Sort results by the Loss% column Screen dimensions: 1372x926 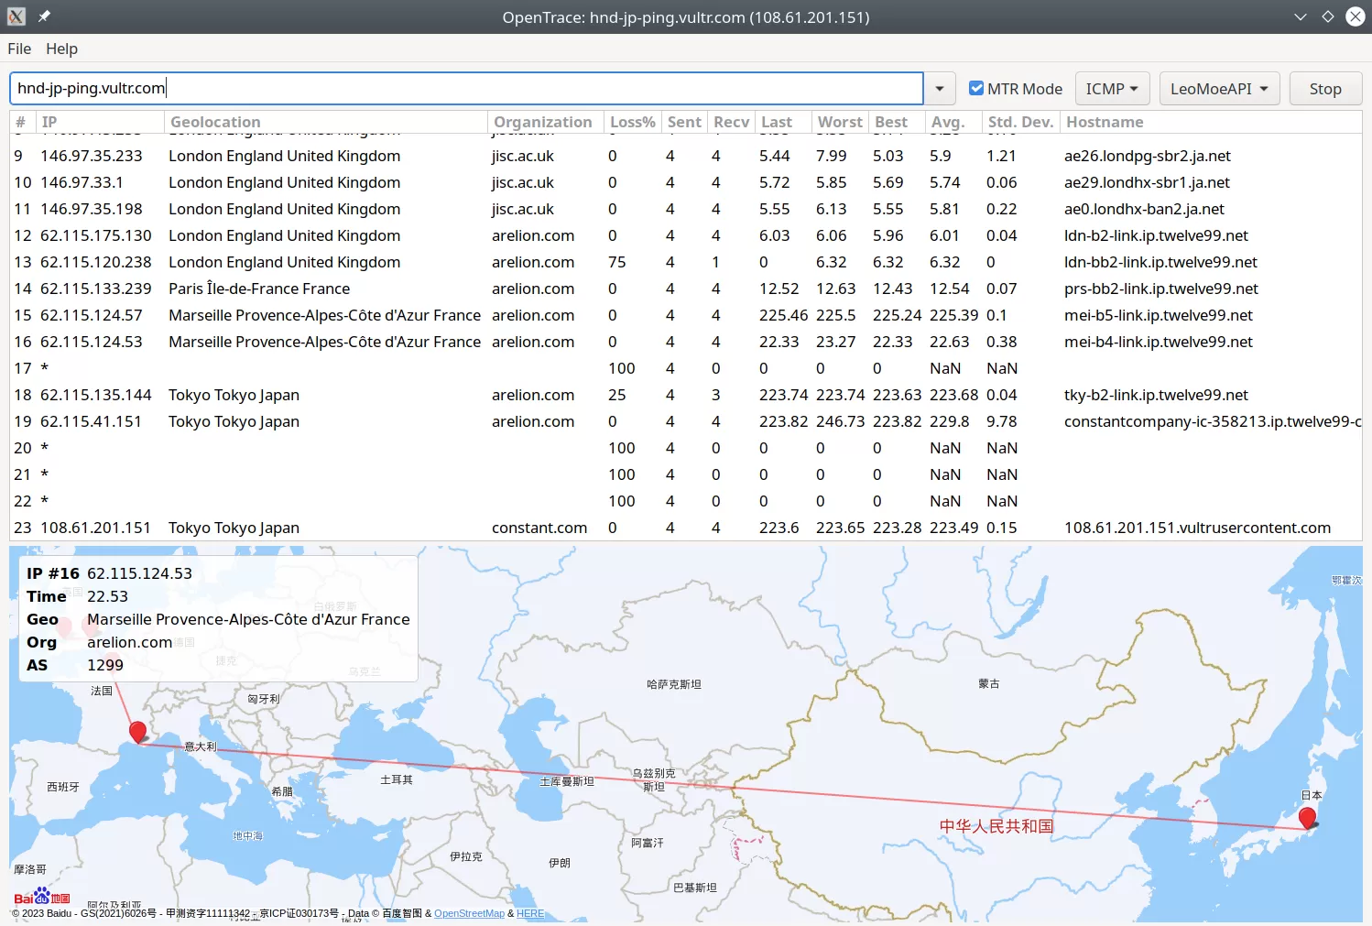coord(632,121)
